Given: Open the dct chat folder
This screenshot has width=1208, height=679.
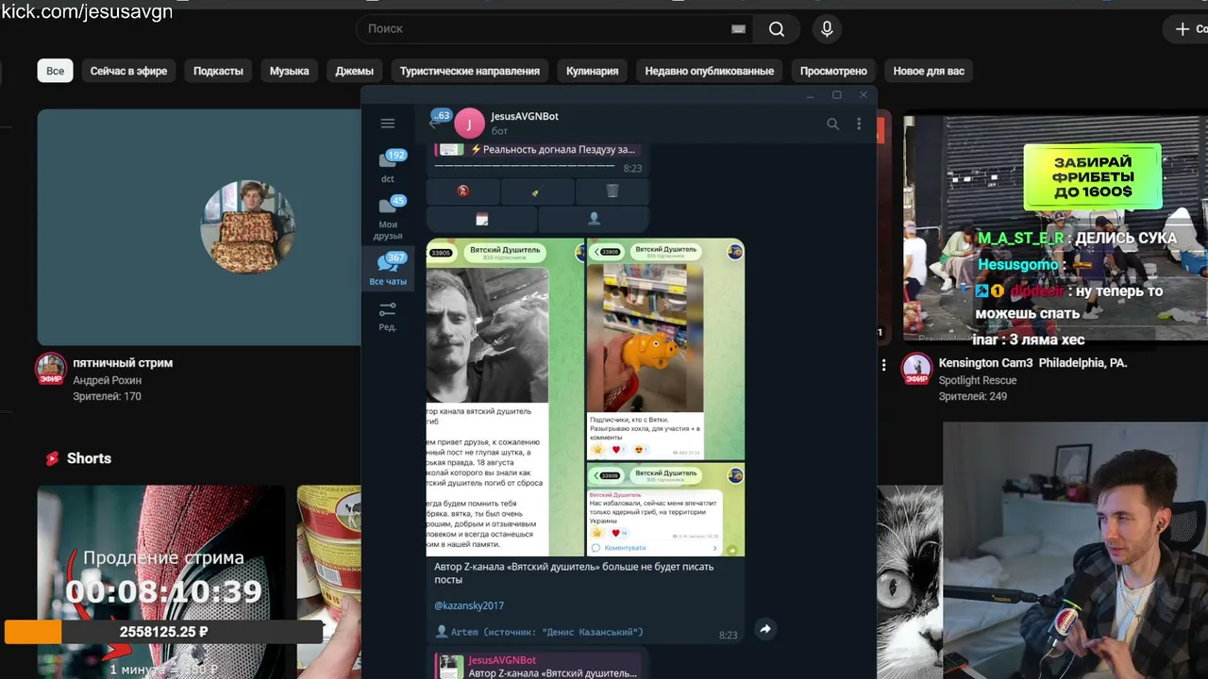Looking at the screenshot, I should (x=388, y=166).
